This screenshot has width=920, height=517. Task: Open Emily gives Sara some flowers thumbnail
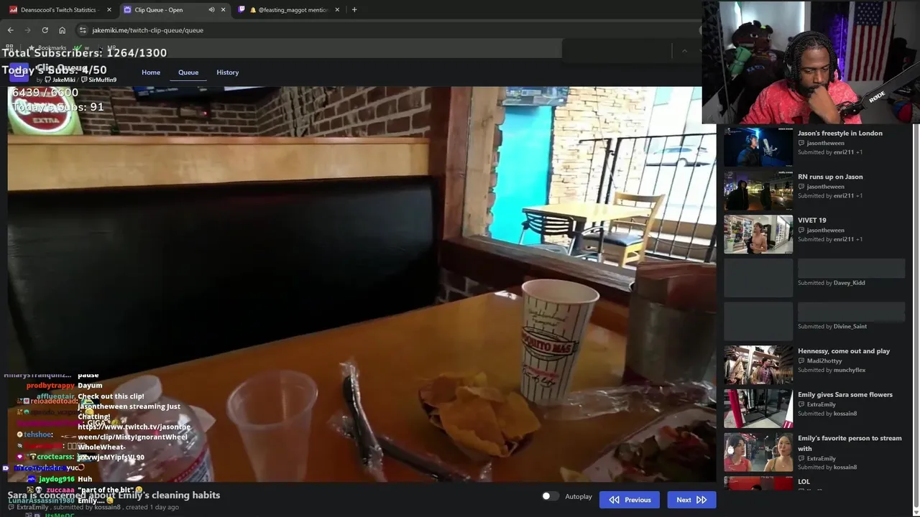click(x=758, y=409)
